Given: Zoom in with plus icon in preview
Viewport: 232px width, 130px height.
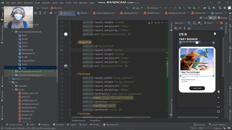Looking at the screenshot, I should point(219,97).
